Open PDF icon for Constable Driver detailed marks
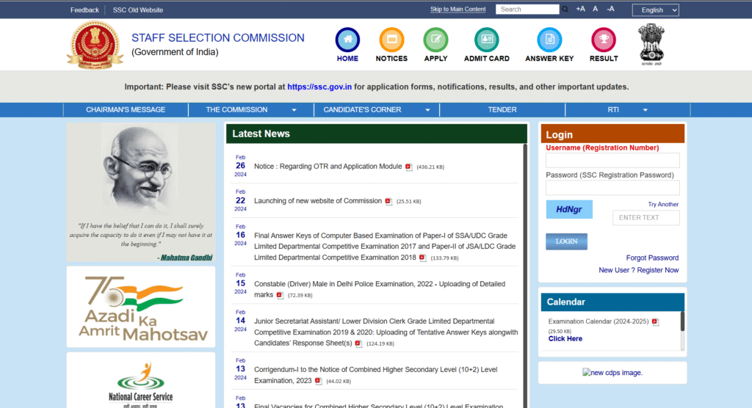The height and width of the screenshot is (408, 752). point(280,295)
